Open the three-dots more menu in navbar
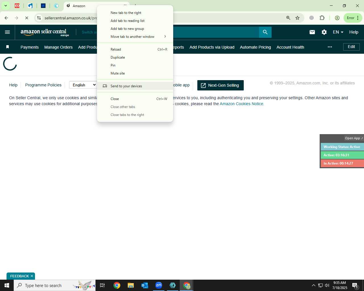This screenshot has width=364, height=291. (330, 47)
